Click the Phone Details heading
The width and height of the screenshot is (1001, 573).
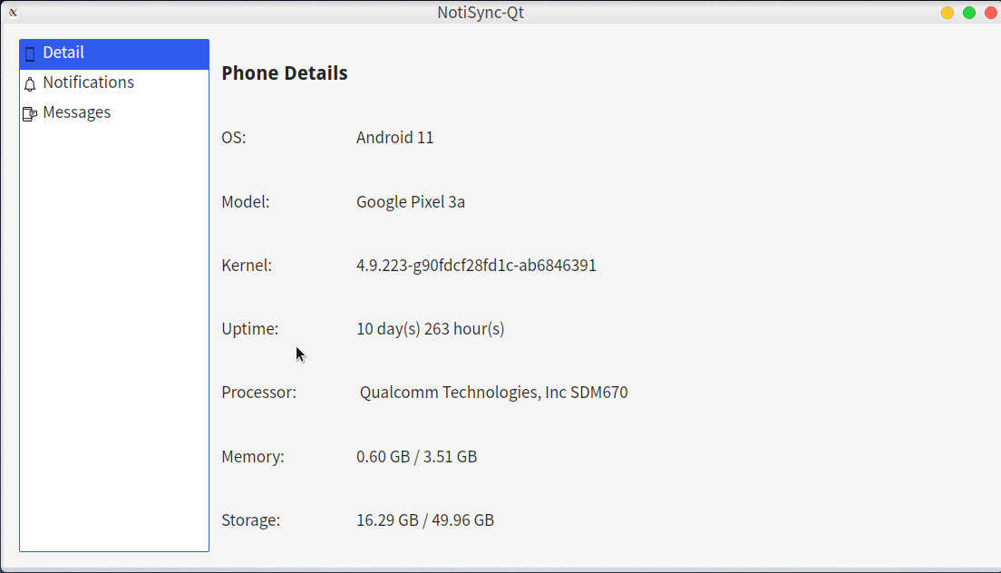[x=285, y=73]
